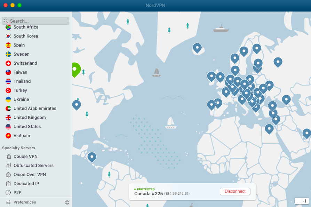
Task: Click the Sweden flag icon
Action: click(x=8, y=54)
